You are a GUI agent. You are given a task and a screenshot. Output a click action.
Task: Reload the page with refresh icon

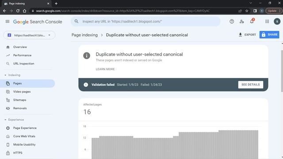click(x=18, y=11)
